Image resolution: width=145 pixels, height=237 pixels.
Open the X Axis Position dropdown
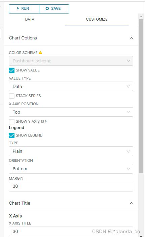[x=71, y=112]
